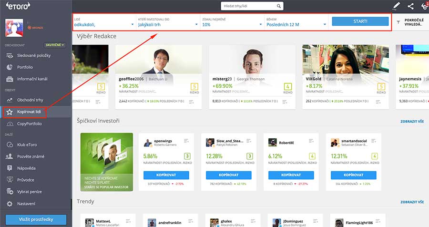
Task: Open Informační kanál feed icon
Action: 10,79
